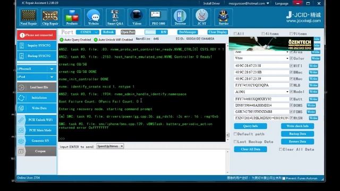Uncheck the MLB checkbox

[x=291, y=85]
